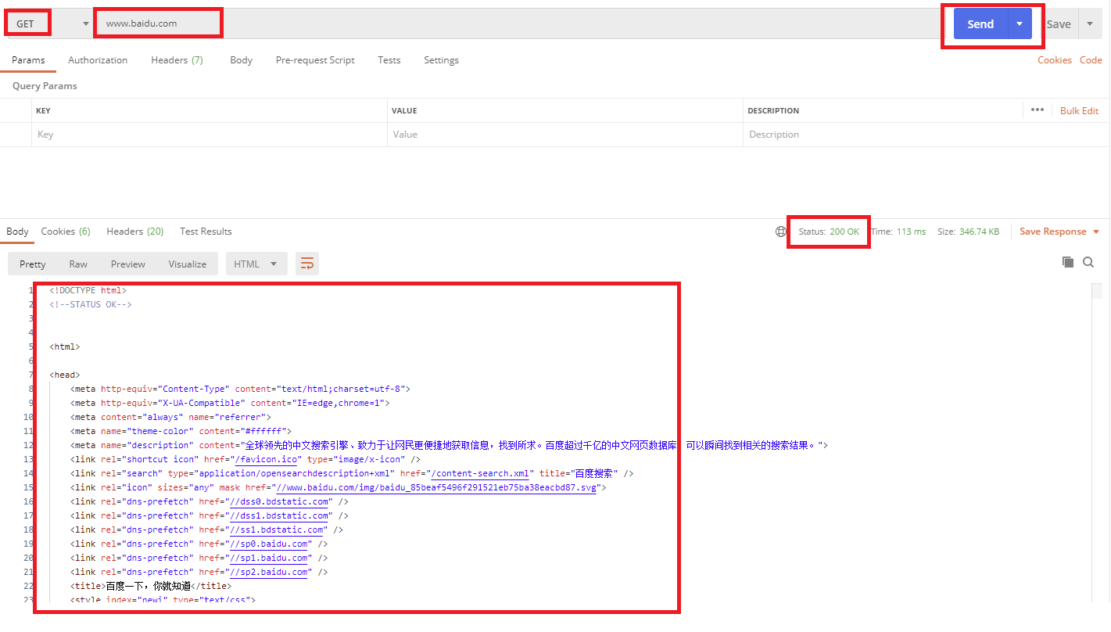Viewport: 1111px width, 632px height.
Task: Click the Value input in Query Params
Action: coord(564,135)
